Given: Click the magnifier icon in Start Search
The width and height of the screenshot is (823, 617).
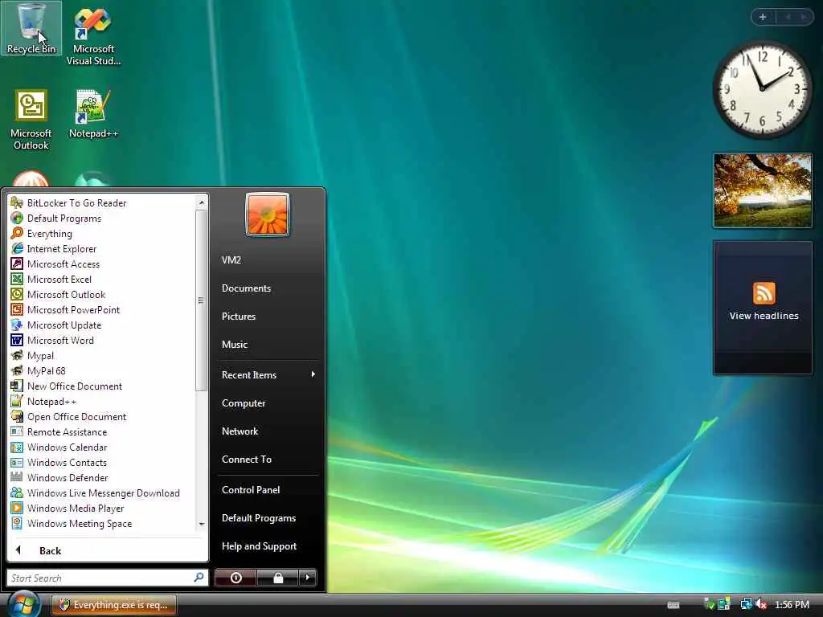Looking at the screenshot, I should point(199,577).
